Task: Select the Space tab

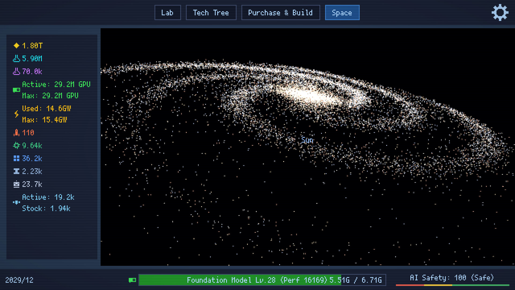Action: tap(342, 13)
